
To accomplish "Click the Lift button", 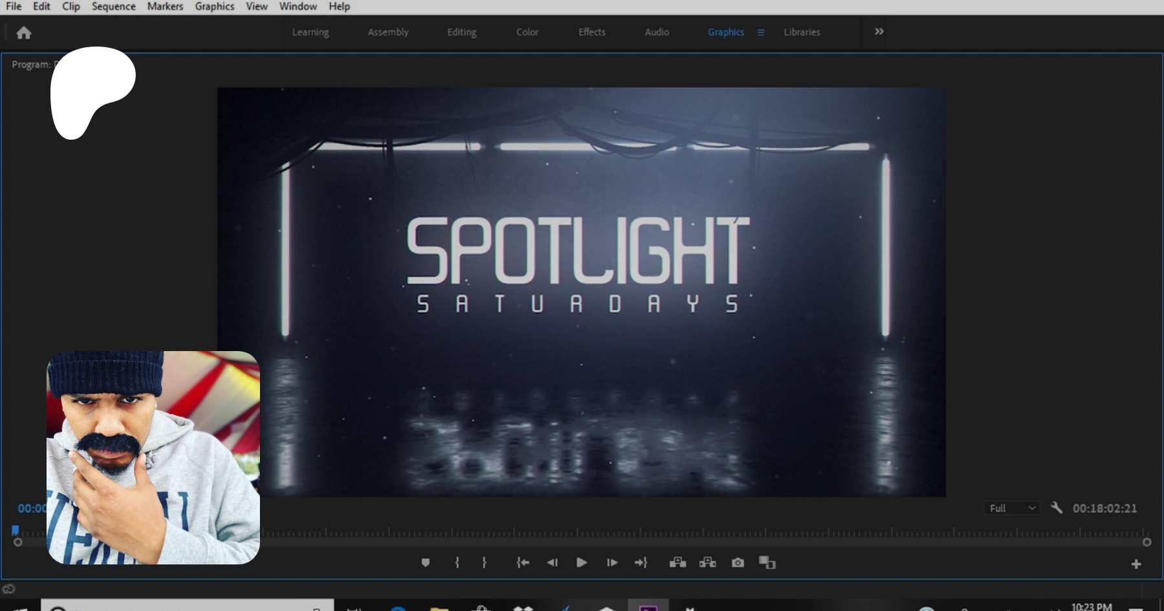I will [x=678, y=563].
